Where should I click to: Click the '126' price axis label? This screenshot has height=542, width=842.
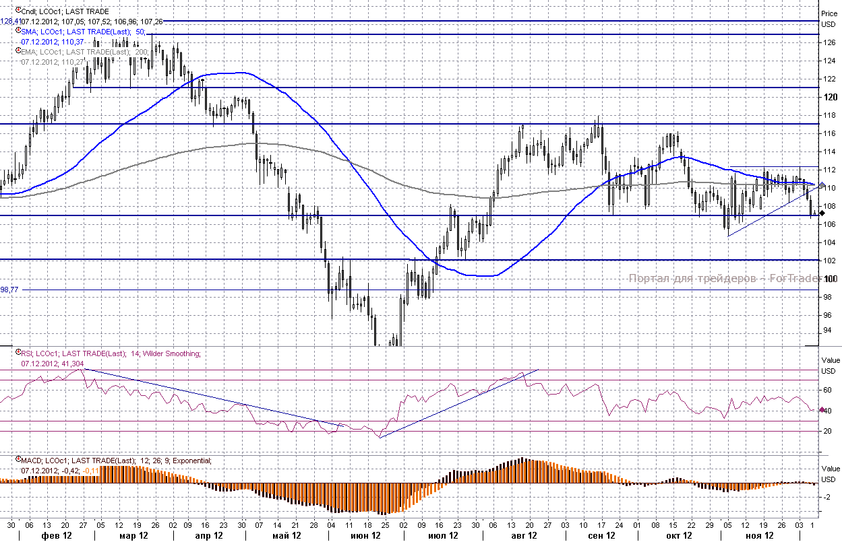click(830, 42)
